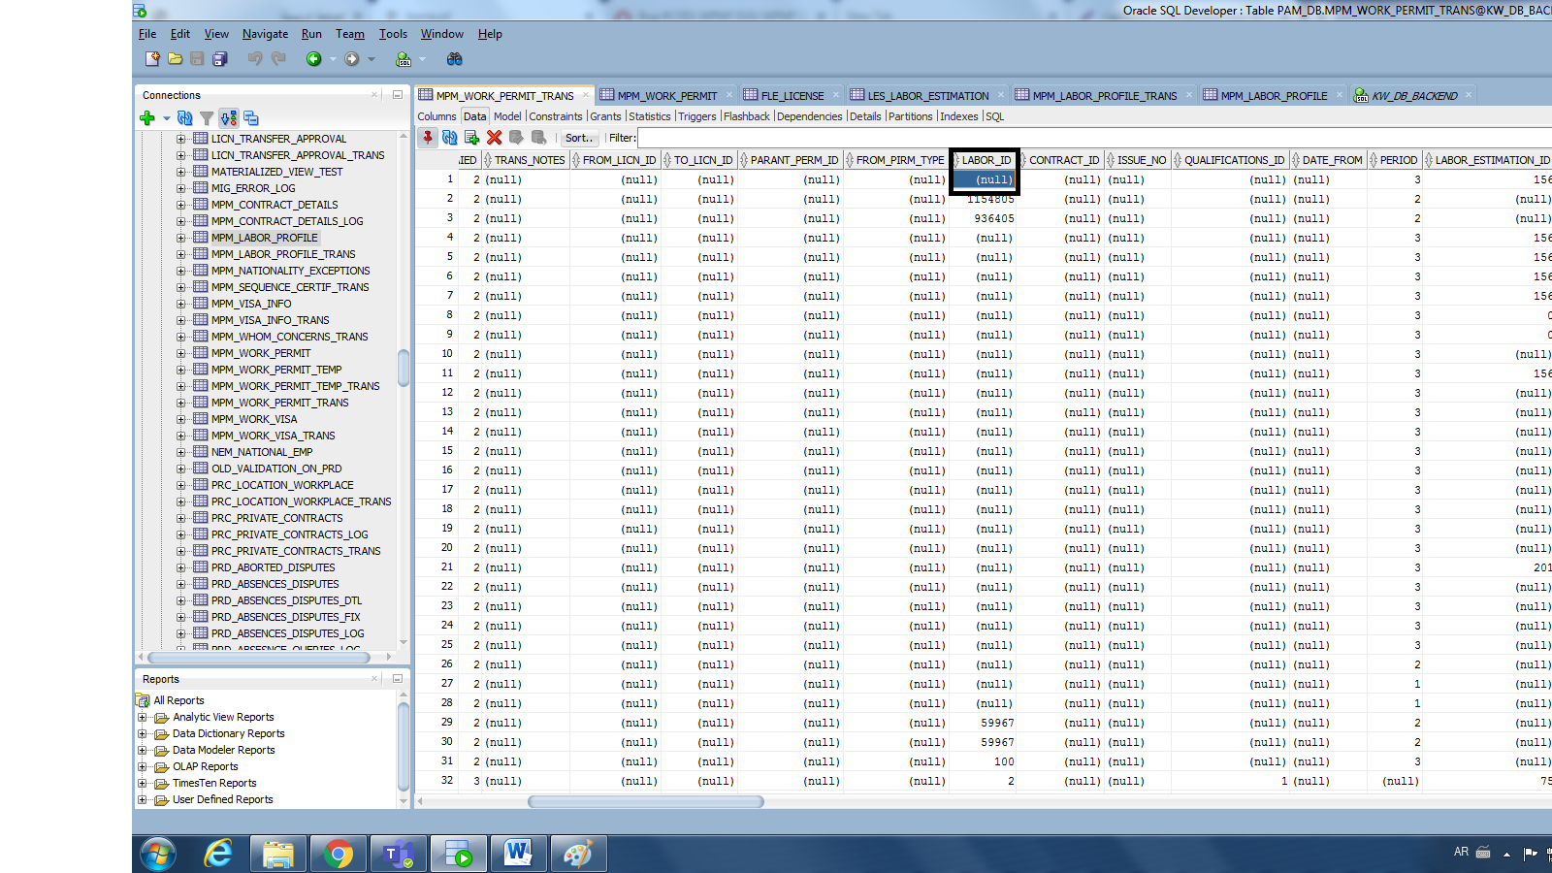Select MPM_WORK_VISA table in tree
The width and height of the screenshot is (1552, 873).
pos(254,419)
